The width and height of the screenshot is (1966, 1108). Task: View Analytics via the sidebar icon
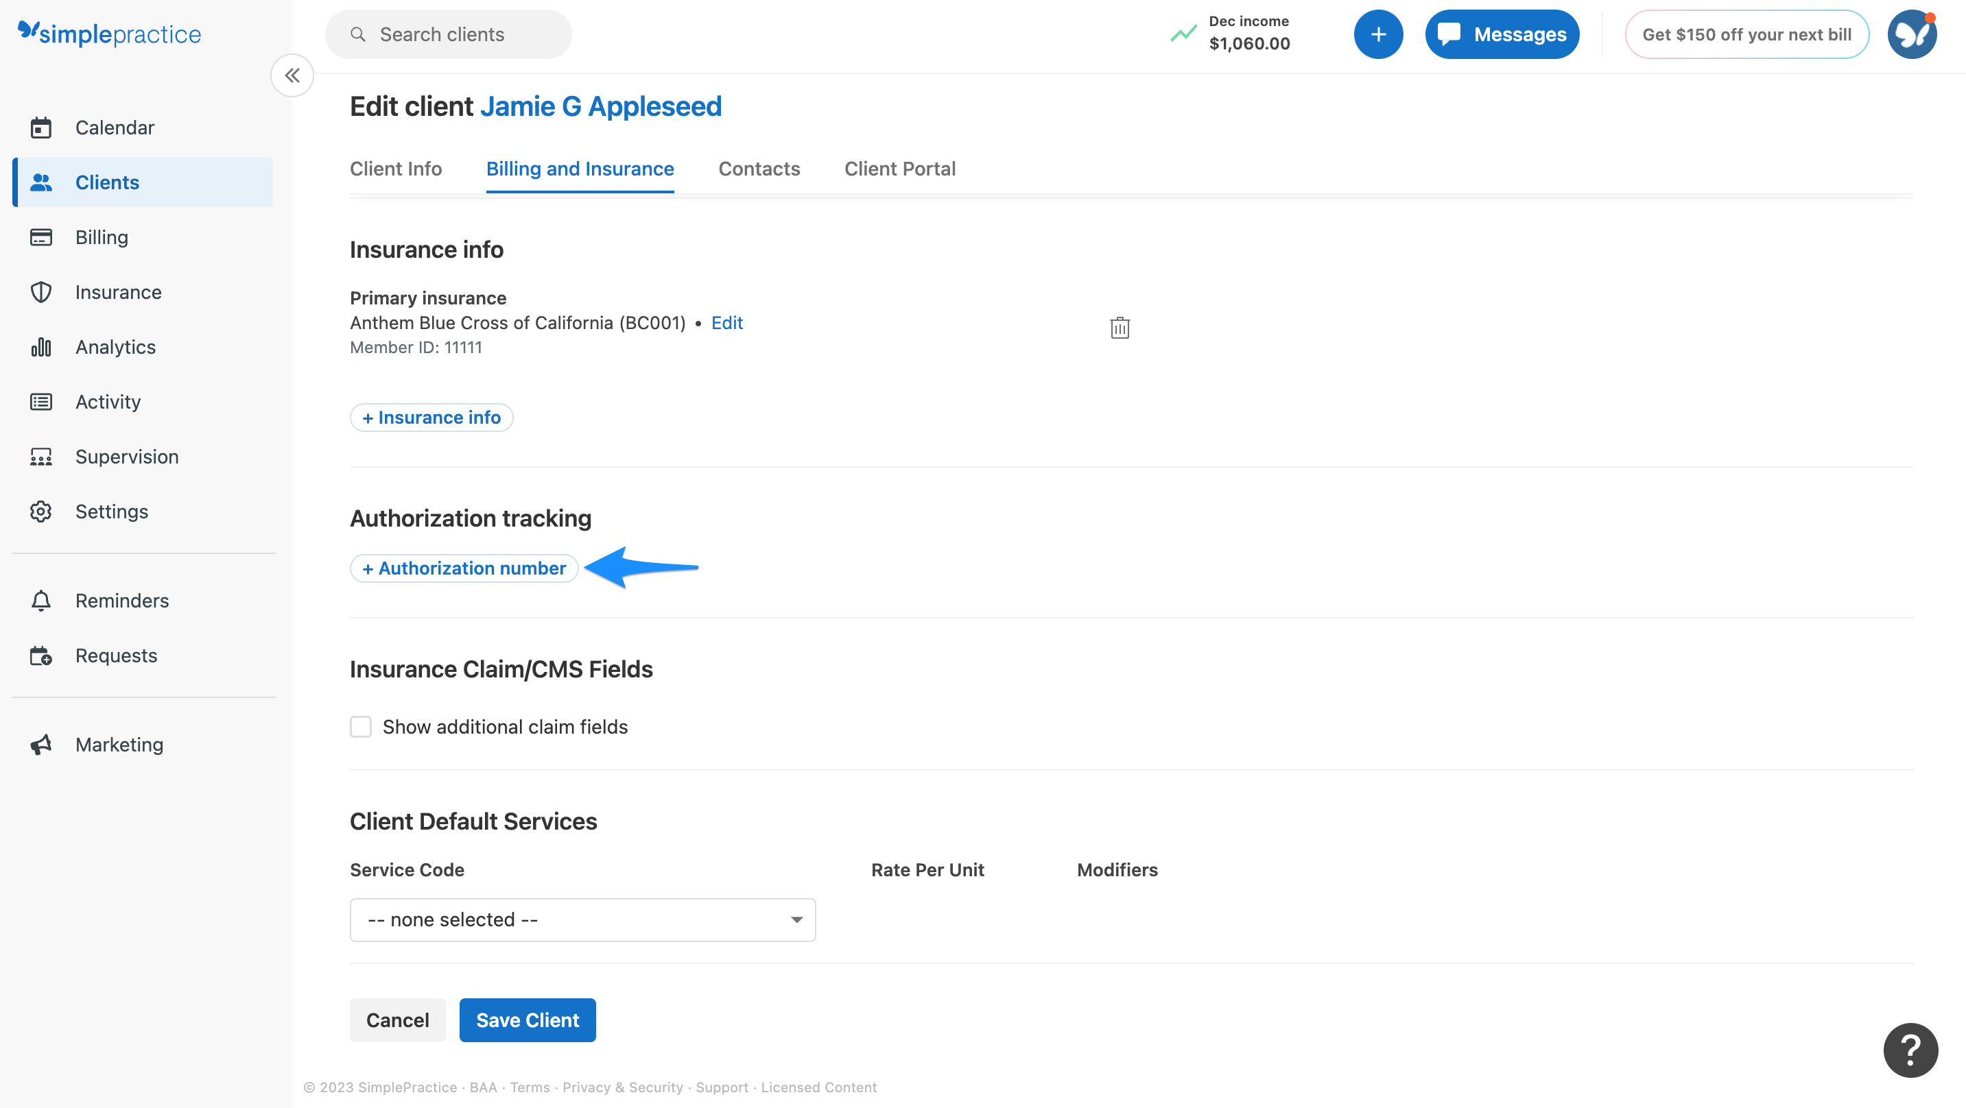coord(40,346)
